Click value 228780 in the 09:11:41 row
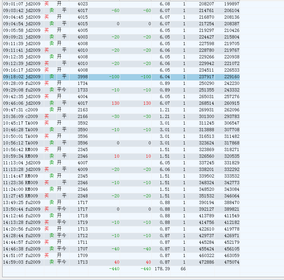This screenshot has width=284, height=280. [207, 50]
